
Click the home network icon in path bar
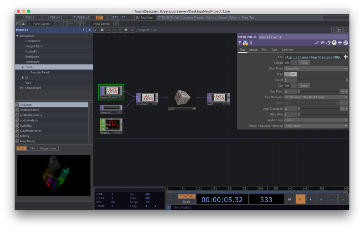click(132, 30)
